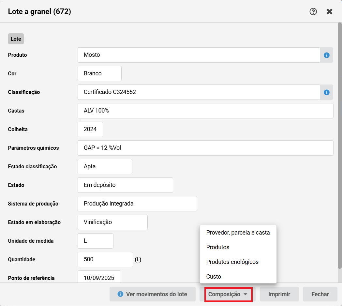Click the Quantidade field showing 500

[105, 259]
